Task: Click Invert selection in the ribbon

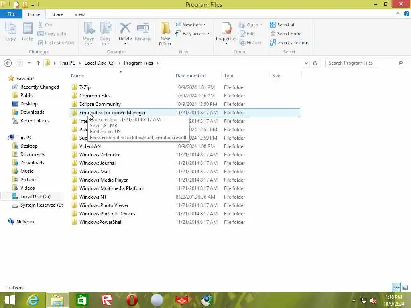Action: coord(289,43)
